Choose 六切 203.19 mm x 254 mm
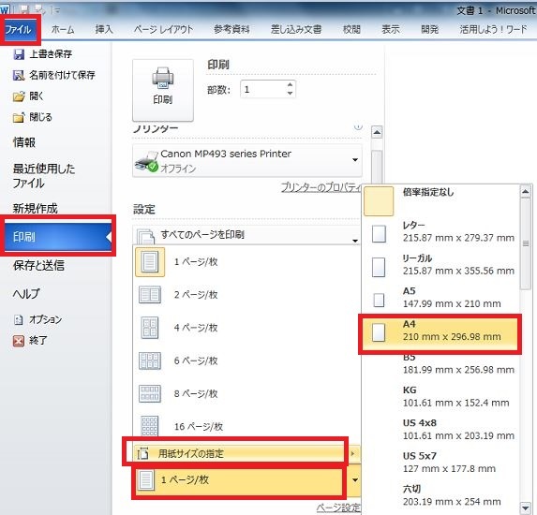537x515 pixels. point(440,494)
